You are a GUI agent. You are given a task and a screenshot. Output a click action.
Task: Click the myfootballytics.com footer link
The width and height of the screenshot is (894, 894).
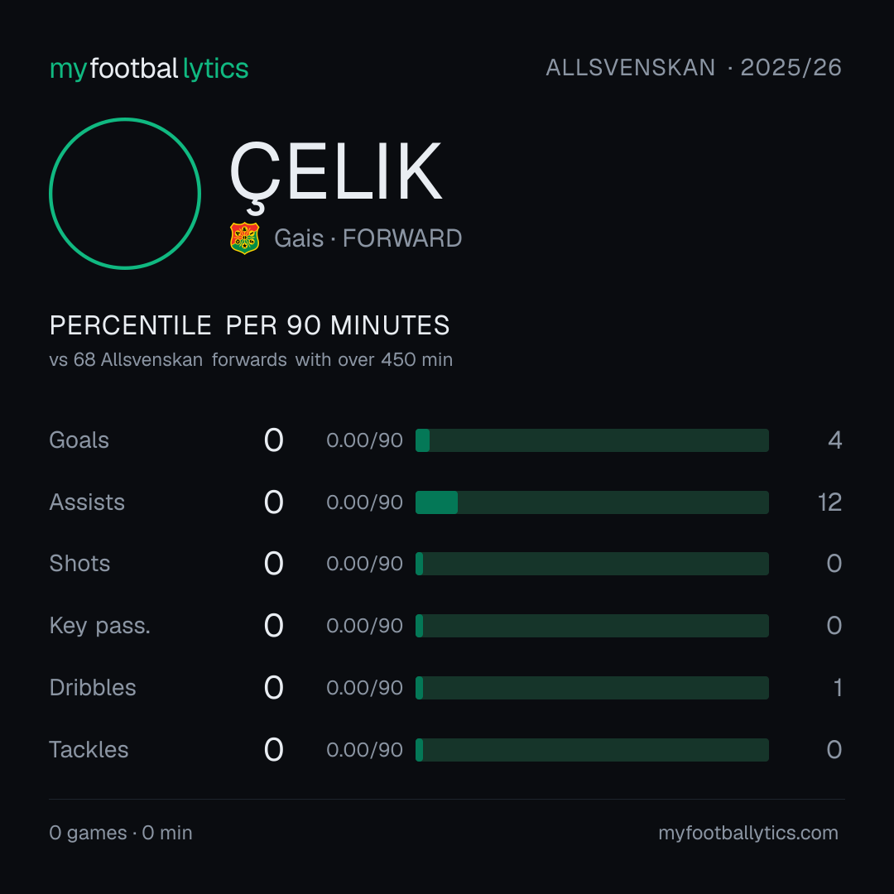pos(748,833)
